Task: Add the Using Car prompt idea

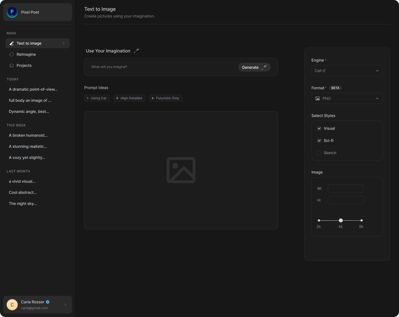Action: coord(97,98)
